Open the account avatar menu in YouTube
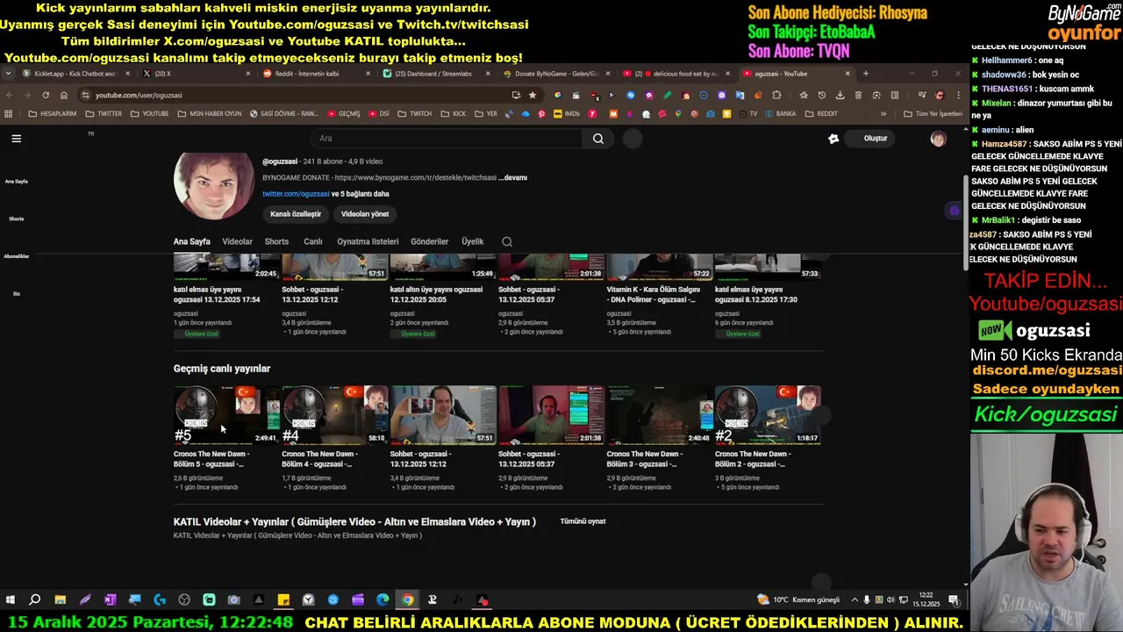 pos(938,139)
